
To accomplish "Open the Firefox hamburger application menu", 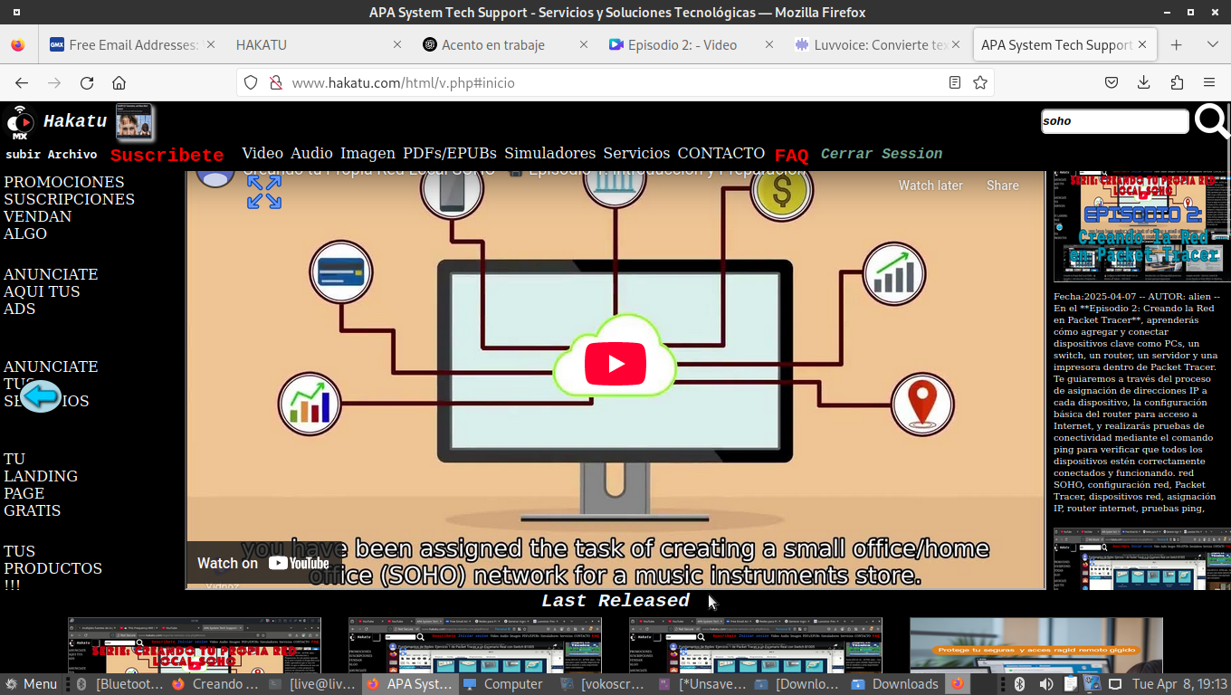I will (x=1209, y=82).
